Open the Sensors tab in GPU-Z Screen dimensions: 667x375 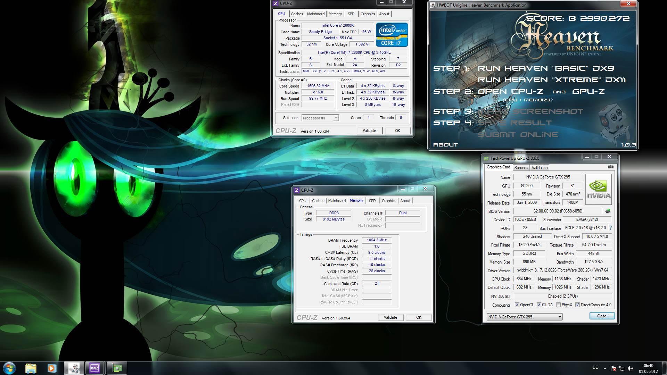coord(521,168)
